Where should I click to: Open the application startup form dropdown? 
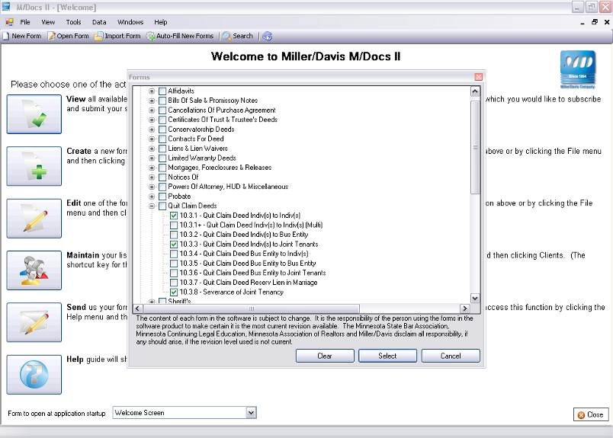tap(251, 413)
